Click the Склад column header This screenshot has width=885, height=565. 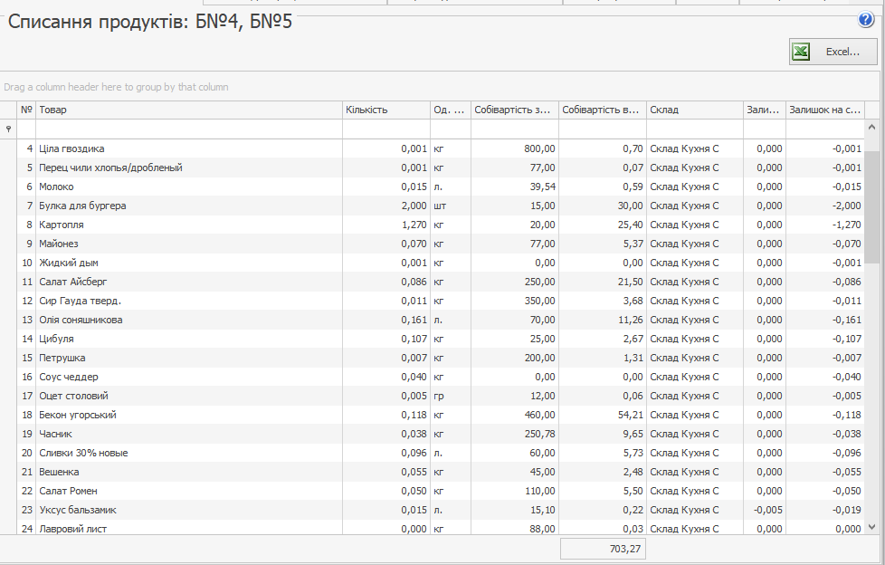pos(694,110)
